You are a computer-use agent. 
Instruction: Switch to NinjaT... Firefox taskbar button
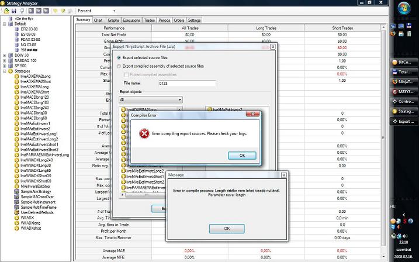pos(403,82)
